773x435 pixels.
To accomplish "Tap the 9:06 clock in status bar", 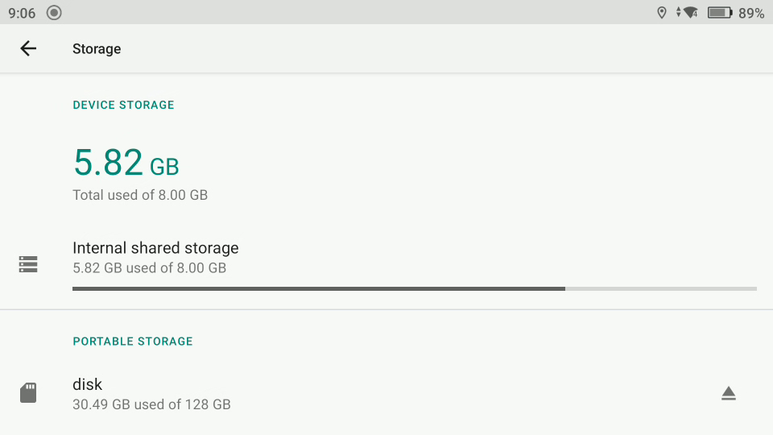I will 22,13.
